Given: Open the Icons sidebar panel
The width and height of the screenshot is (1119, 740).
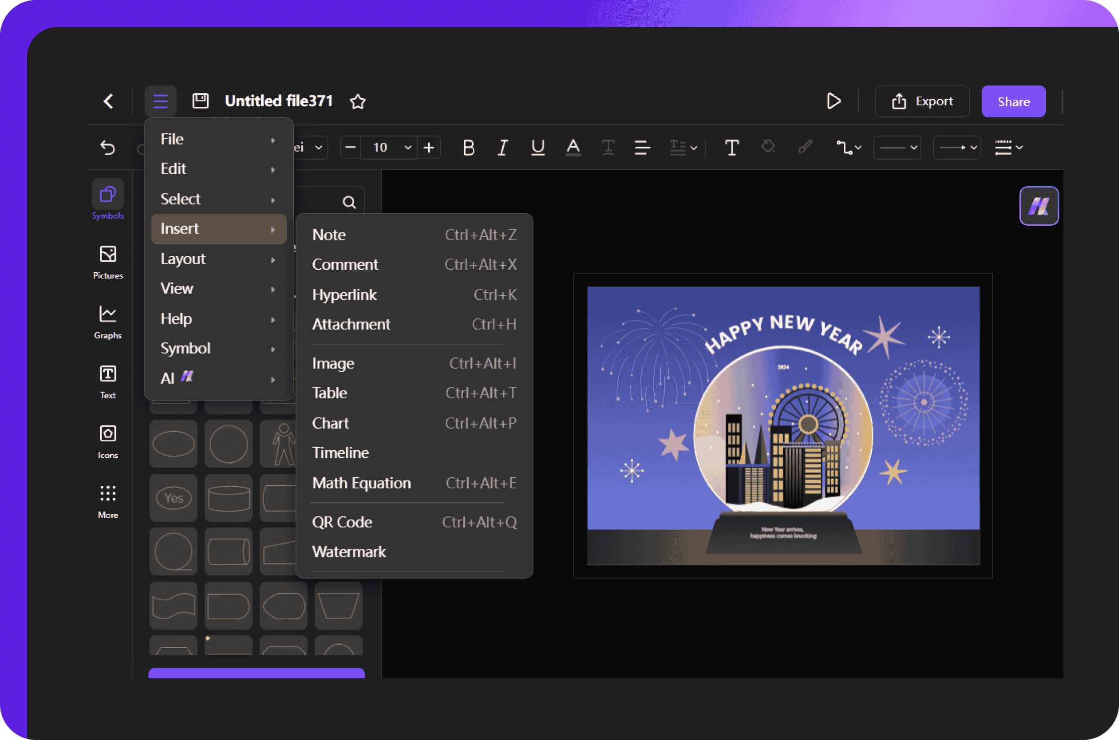Looking at the screenshot, I should [108, 441].
